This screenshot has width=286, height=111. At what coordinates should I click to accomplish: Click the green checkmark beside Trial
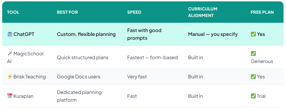point(253,96)
